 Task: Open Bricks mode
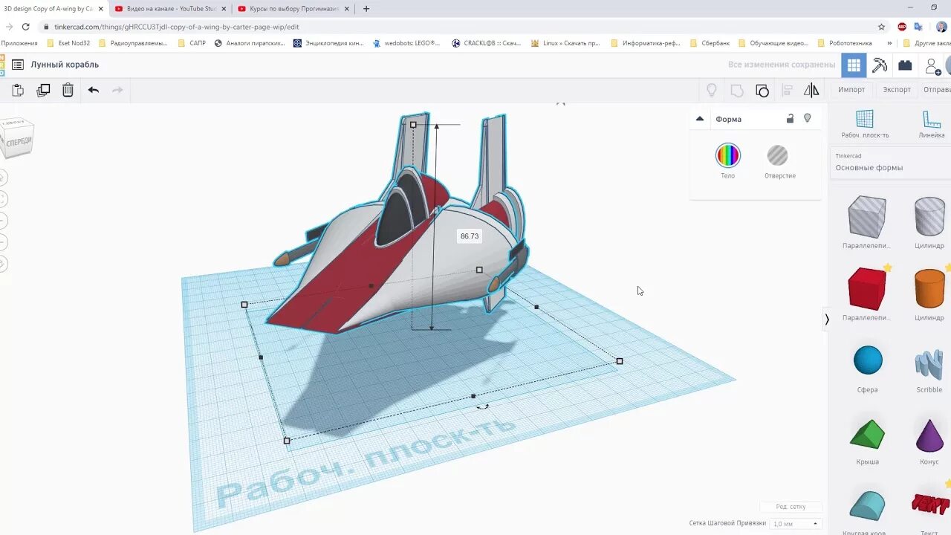pyautogui.click(x=905, y=65)
